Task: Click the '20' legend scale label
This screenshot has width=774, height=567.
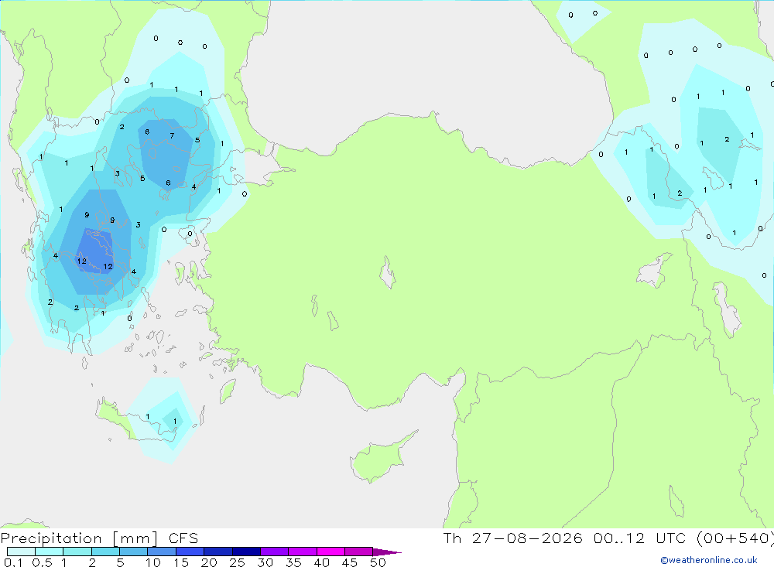Action: coord(209,562)
